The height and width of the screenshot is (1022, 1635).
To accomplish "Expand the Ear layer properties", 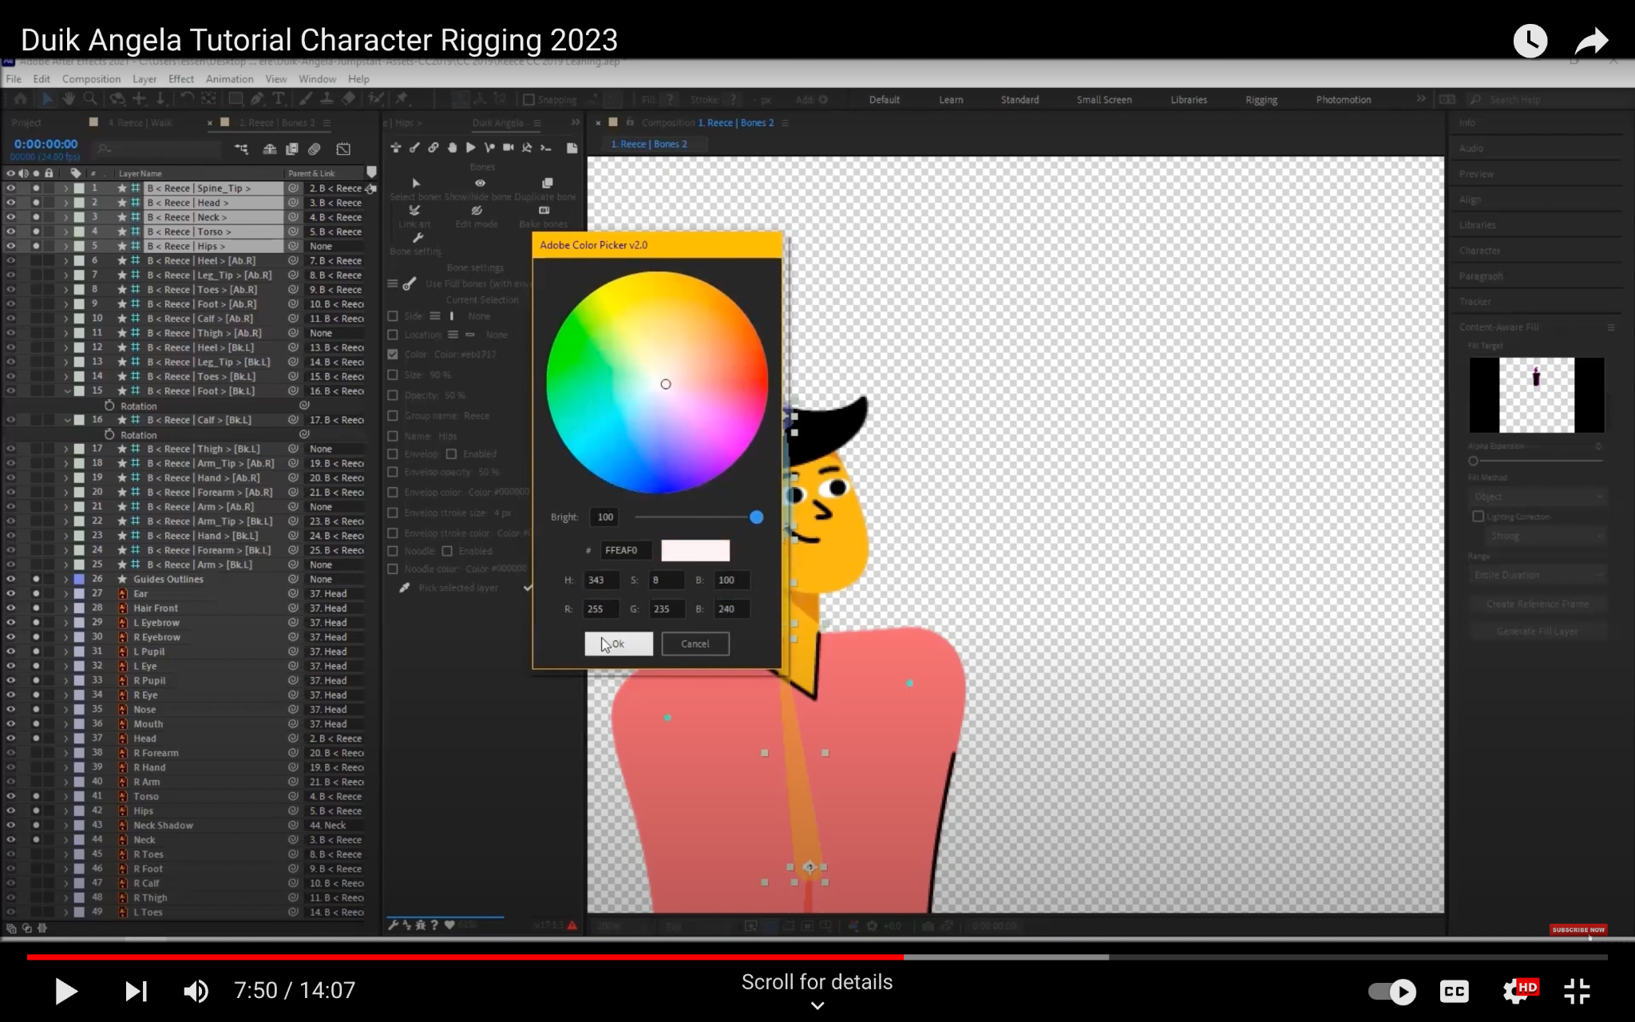I will click(67, 593).
